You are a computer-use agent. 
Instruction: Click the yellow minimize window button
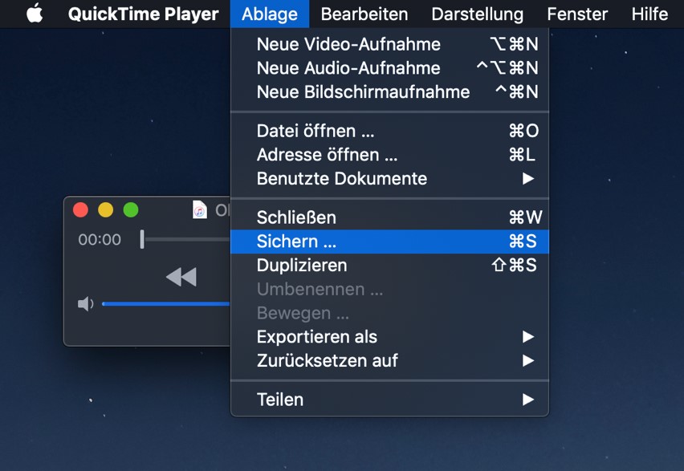pyautogui.click(x=105, y=210)
